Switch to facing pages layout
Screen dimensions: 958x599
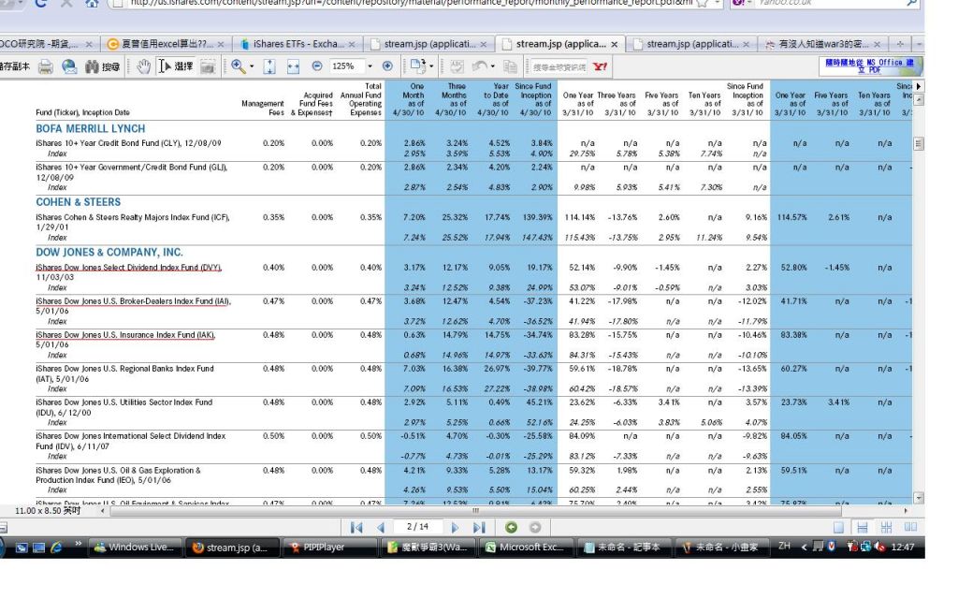[910, 528]
